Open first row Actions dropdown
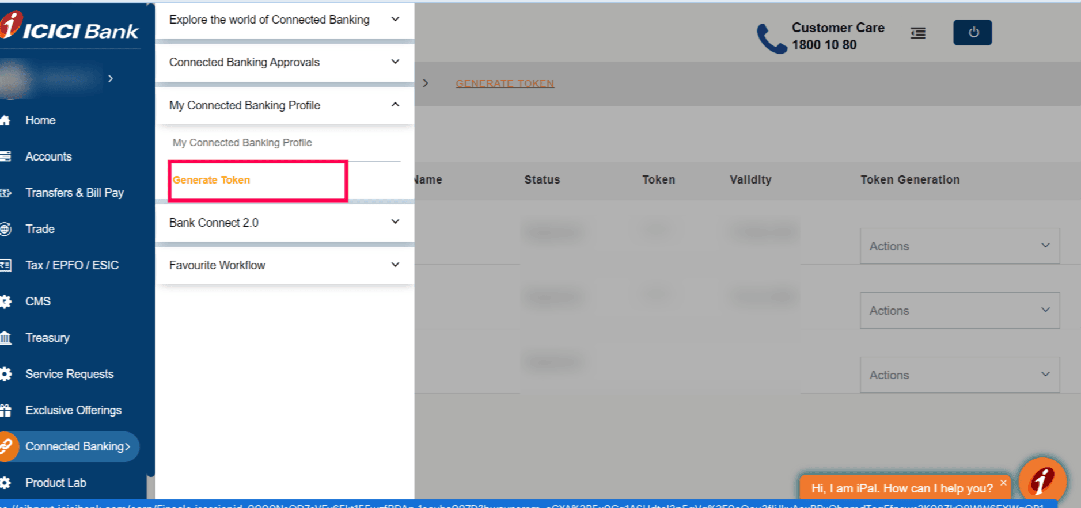The height and width of the screenshot is (508, 1081). coord(959,246)
